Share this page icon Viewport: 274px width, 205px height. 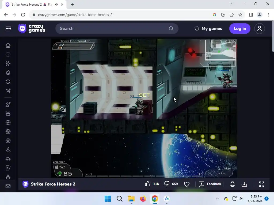click(x=232, y=15)
